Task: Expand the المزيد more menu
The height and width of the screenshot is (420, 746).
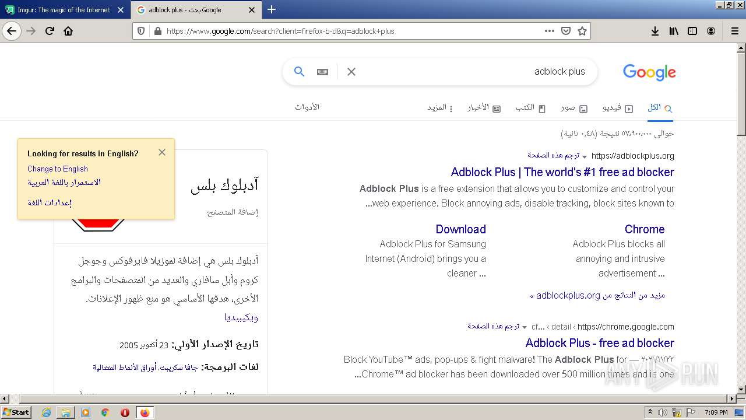Action: 440,108
